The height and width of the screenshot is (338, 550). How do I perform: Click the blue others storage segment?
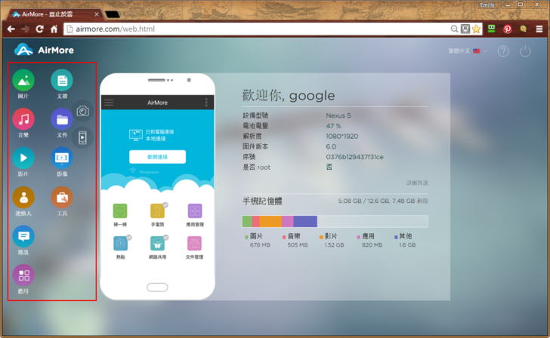pos(305,221)
